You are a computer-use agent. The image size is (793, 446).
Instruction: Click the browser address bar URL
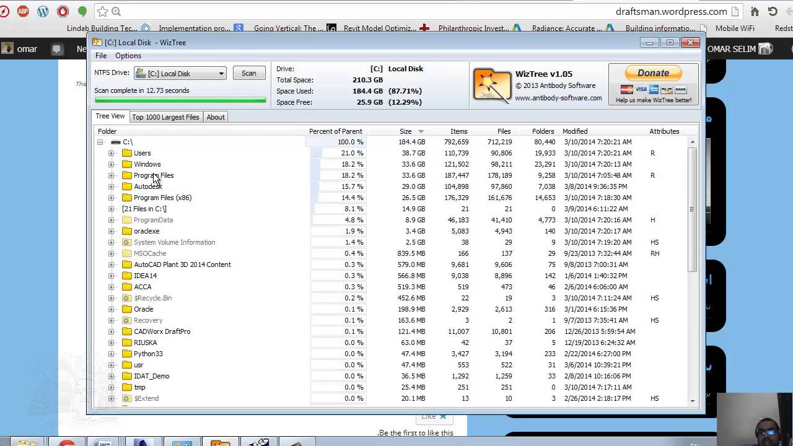[x=671, y=11]
